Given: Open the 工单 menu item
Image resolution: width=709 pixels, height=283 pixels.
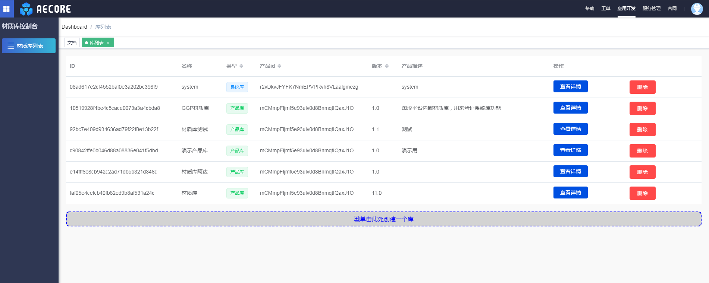Looking at the screenshot, I should (x=606, y=9).
